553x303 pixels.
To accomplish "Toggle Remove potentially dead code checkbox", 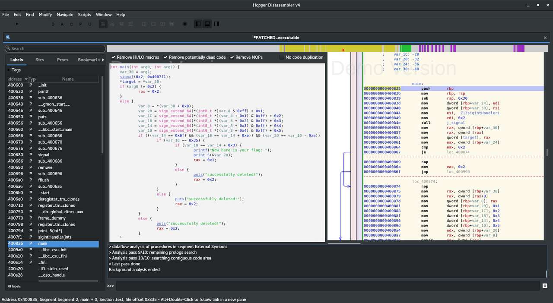I will pyautogui.click(x=165, y=57).
